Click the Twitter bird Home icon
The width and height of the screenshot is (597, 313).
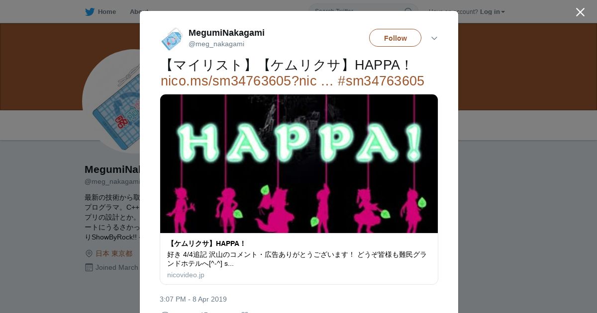tap(90, 12)
